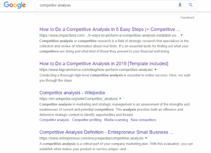Open the Competitive Analysis Definition - Entrepreneur result

(106, 132)
